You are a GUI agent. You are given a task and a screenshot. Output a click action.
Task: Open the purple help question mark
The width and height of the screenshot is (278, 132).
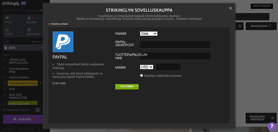[272, 126]
